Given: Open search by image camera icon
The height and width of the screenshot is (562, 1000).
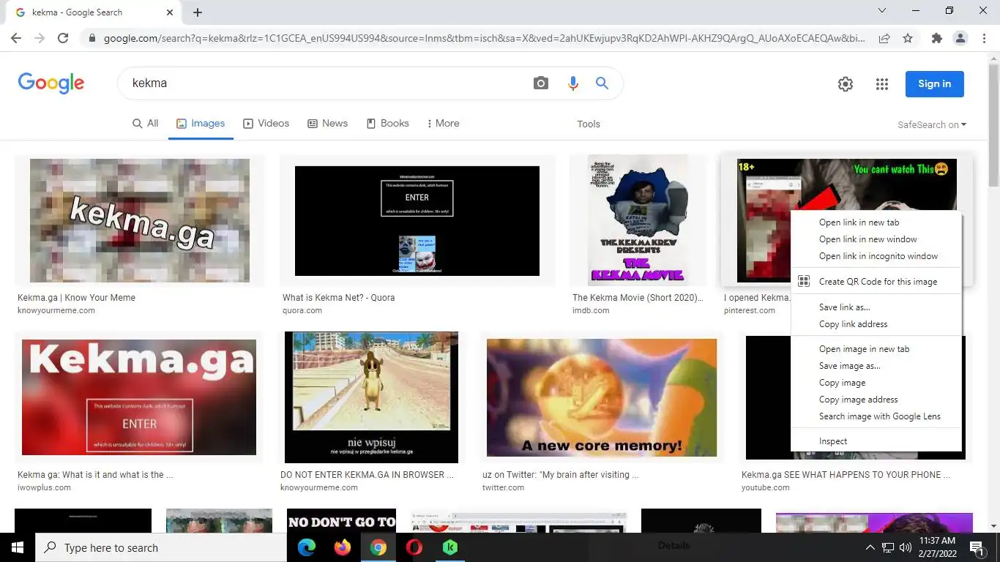Looking at the screenshot, I should point(540,83).
